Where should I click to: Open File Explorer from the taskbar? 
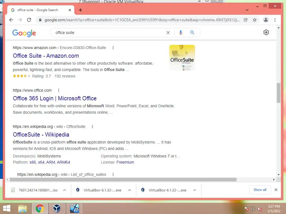[23, 208]
